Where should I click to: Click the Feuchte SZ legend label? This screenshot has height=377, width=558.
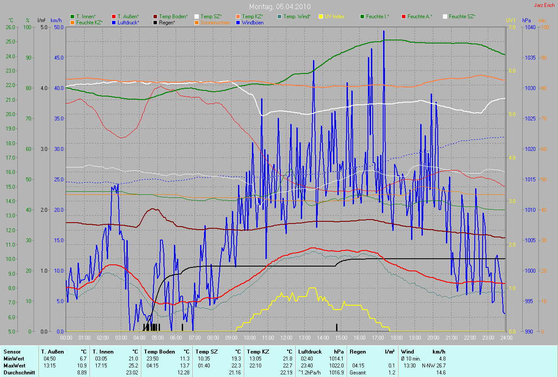point(462,17)
